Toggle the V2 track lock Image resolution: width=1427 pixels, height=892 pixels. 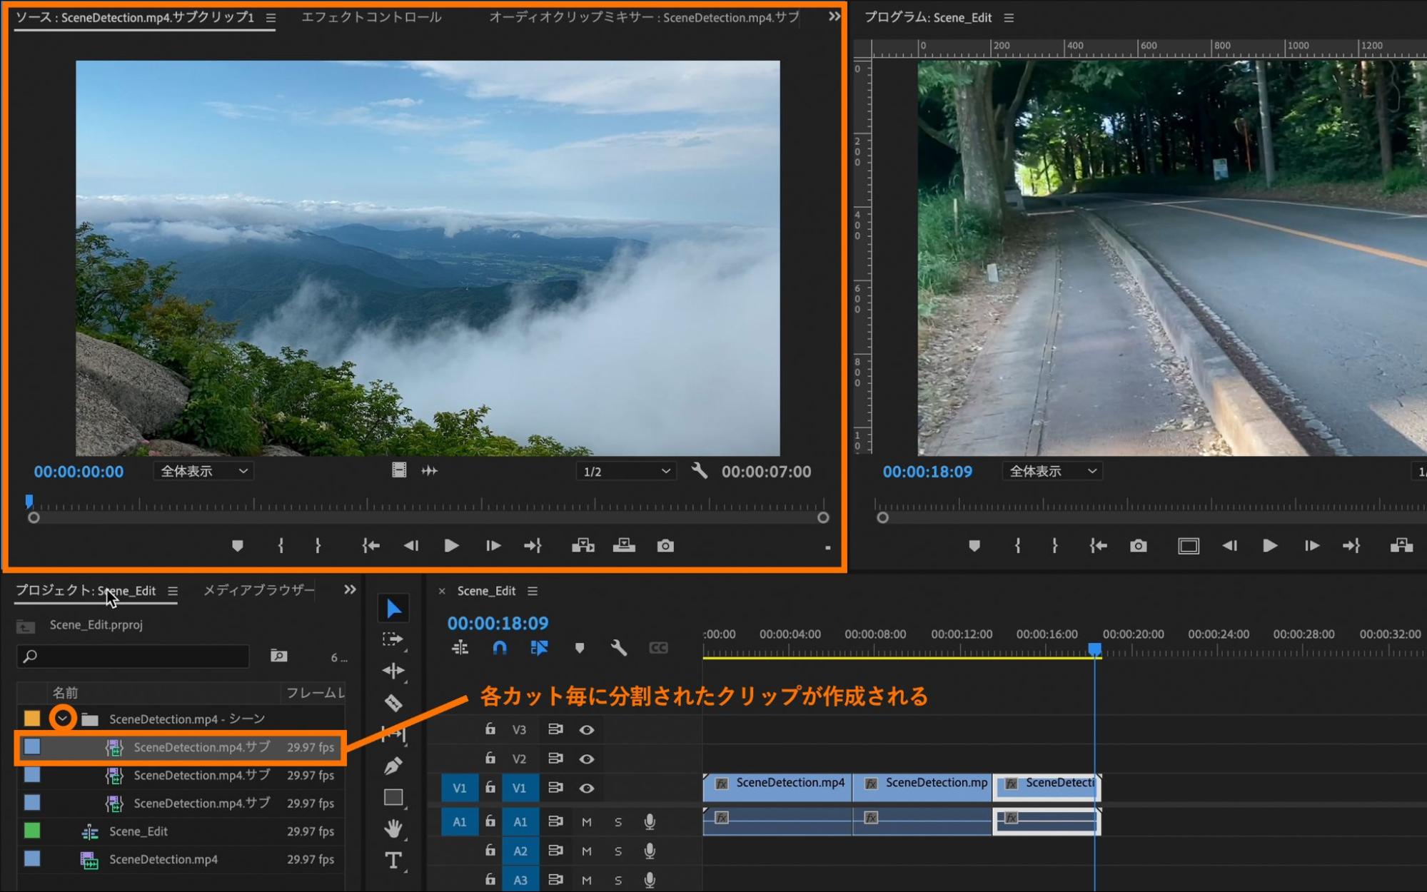pos(490,758)
